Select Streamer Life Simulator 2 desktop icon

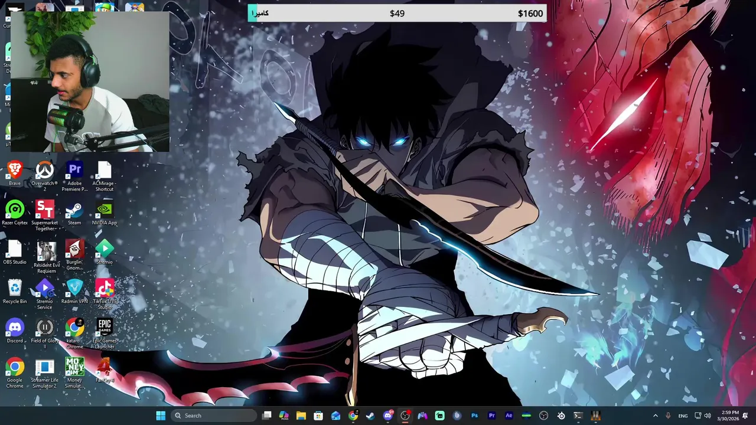tap(44, 373)
